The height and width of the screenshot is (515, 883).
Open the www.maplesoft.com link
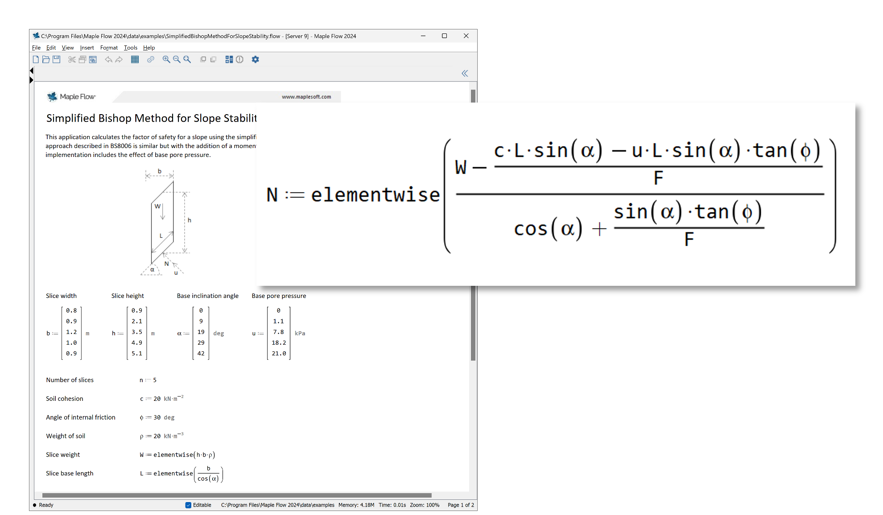306,97
